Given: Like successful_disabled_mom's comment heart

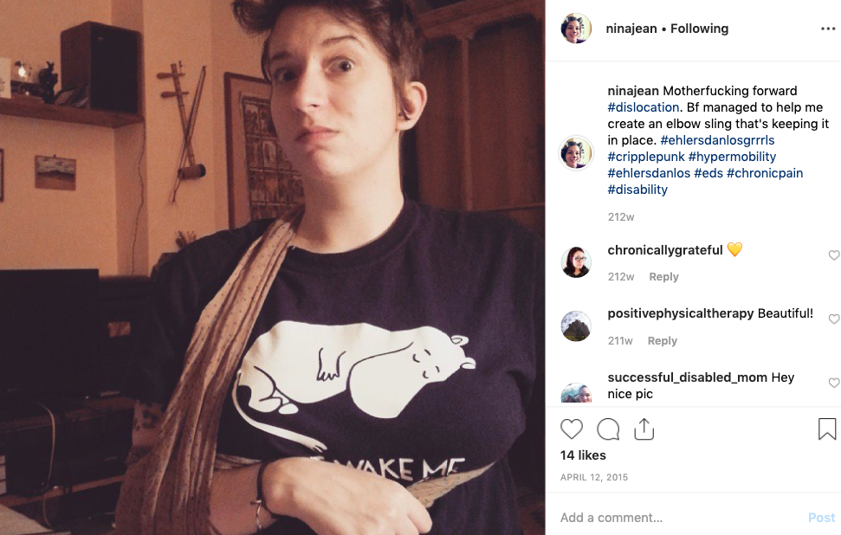Looking at the screenshot, I should [x=833, y=383].
